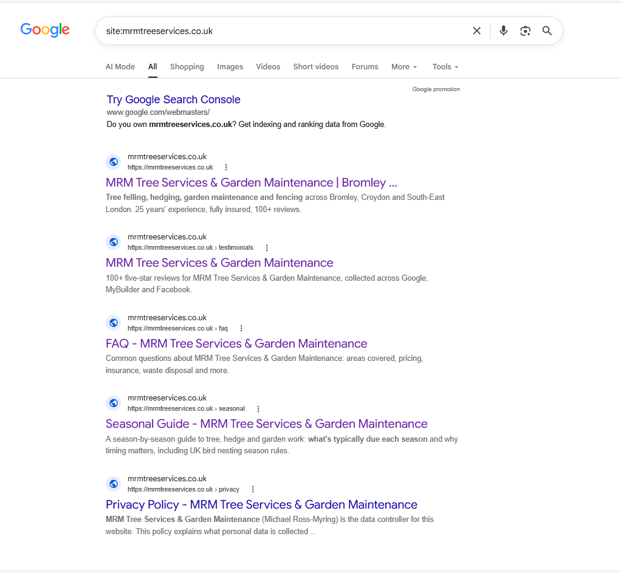Open more options for privacy result
Screen dimensions: 621x573
(x=253, y=489)
